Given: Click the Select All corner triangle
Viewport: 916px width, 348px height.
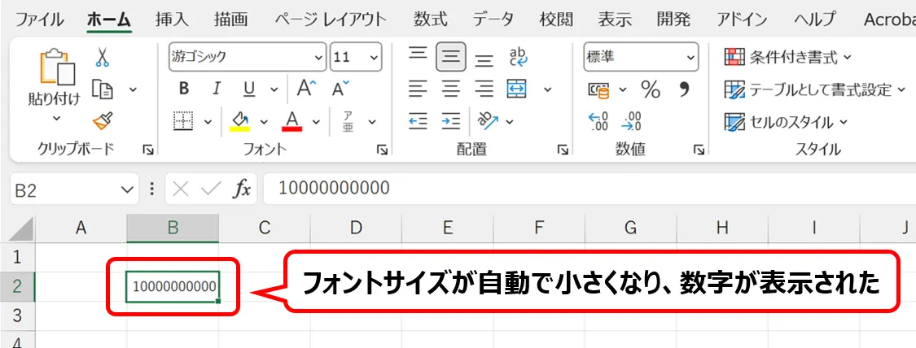Looking at the screenshot, I should point(23,229).
